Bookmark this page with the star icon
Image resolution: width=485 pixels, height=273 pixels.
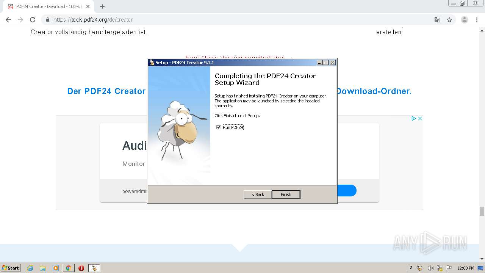click(x=449, y=20)
